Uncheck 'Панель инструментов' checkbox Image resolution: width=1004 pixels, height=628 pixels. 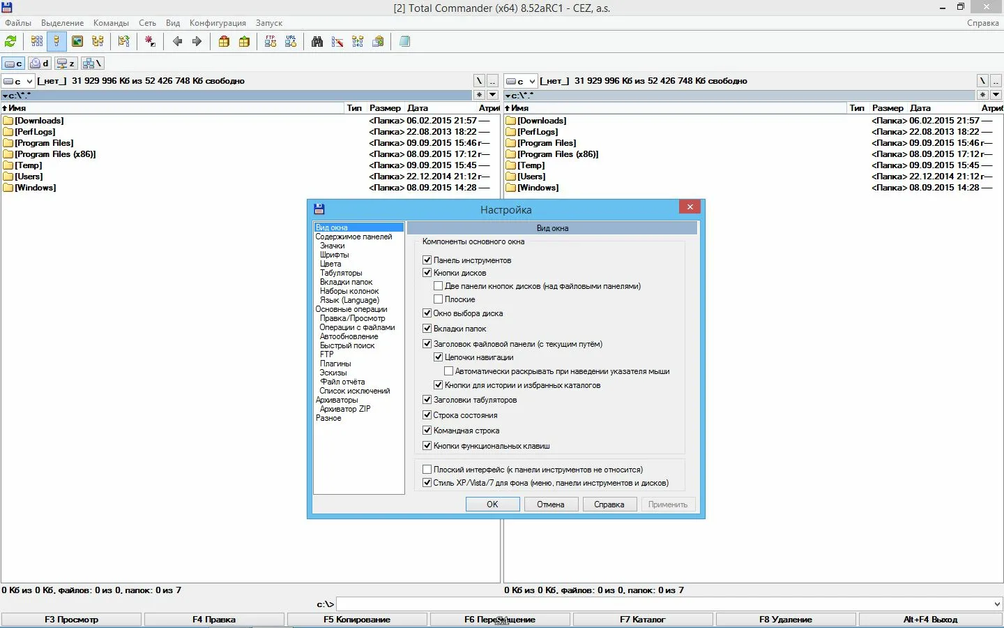tap(427, 260)
